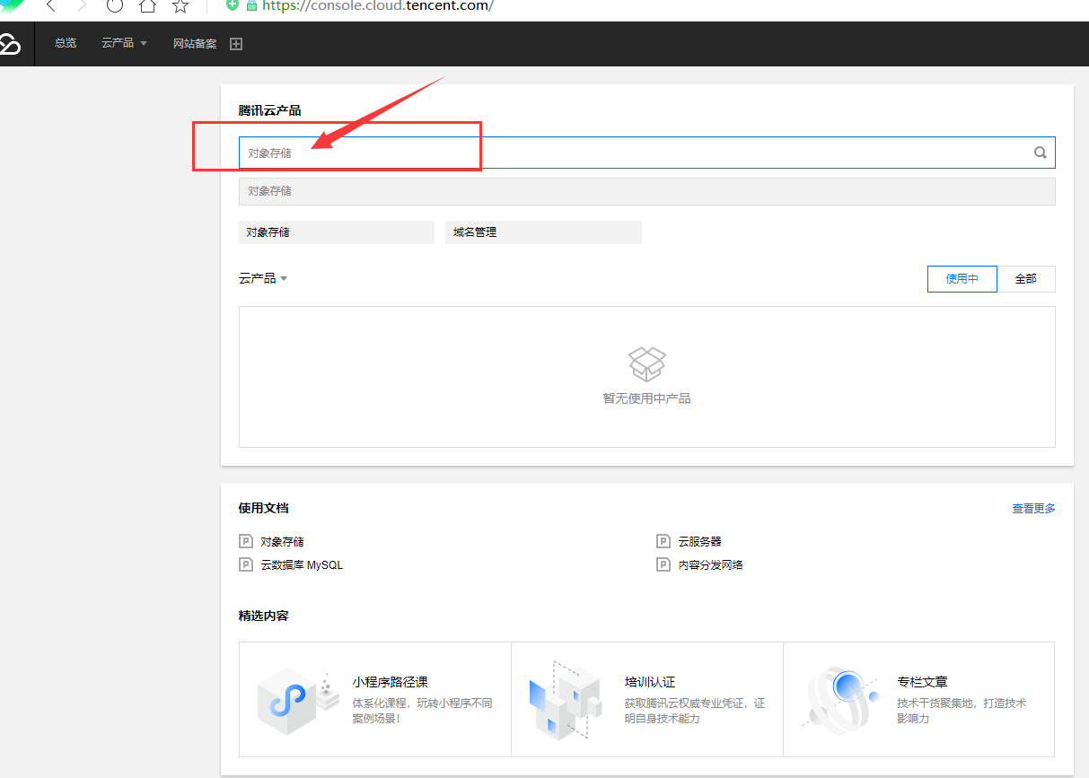Open the 对象存储 documentation link
Screen dimensions: 1089x778
click(283, 541)
